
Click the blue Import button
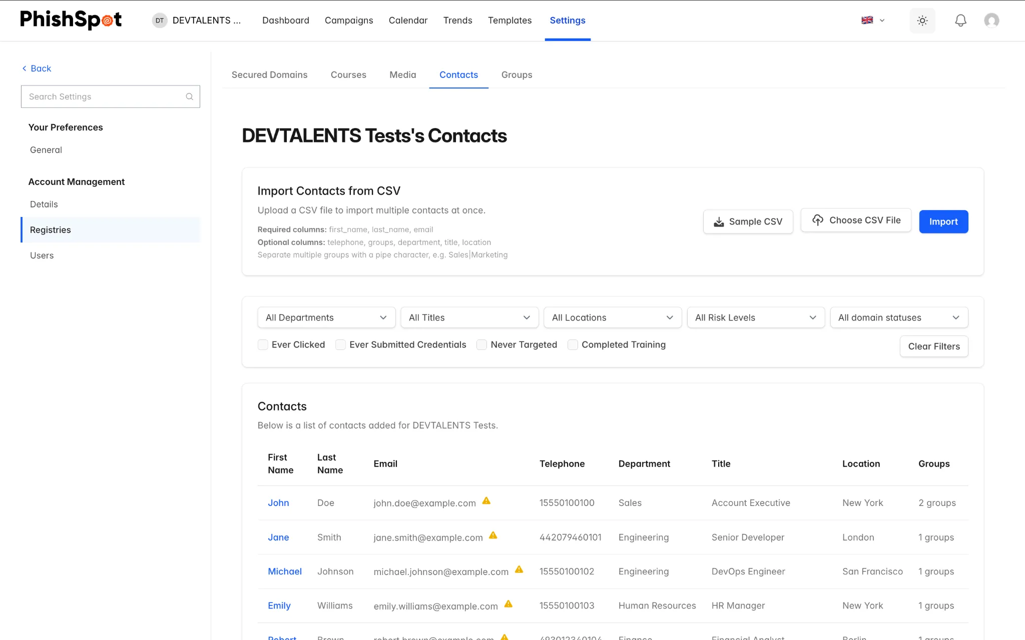pyautogui.click(x=943, y=221)
